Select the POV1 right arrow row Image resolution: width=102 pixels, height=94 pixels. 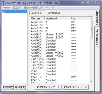[60, 77]
